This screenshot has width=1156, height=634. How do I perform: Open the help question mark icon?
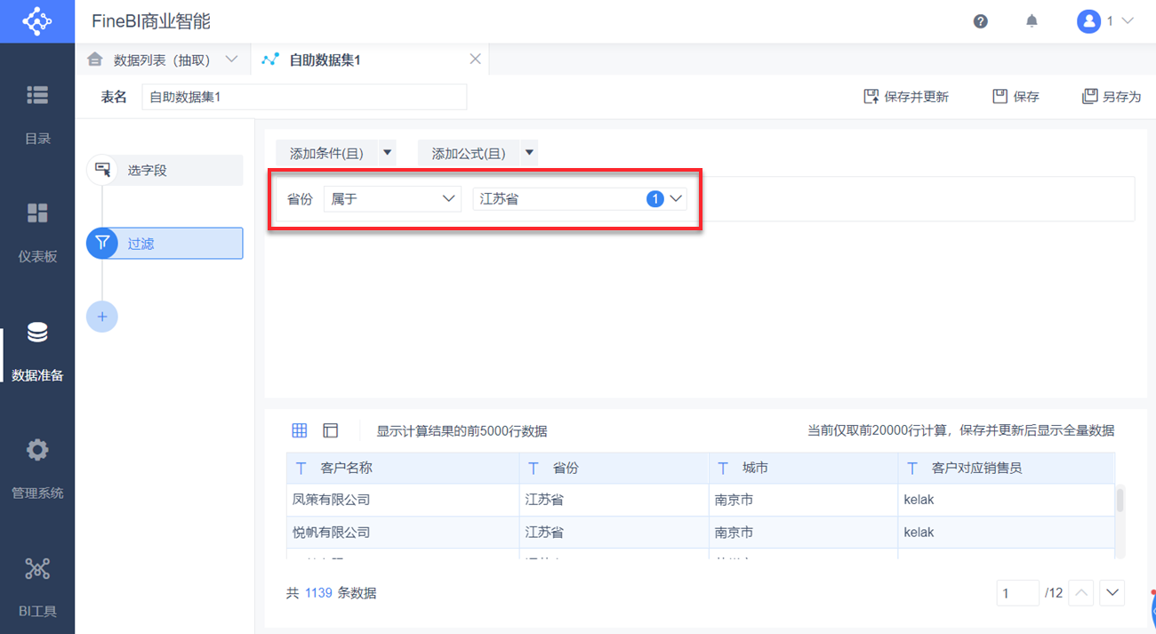click(981, 21)
